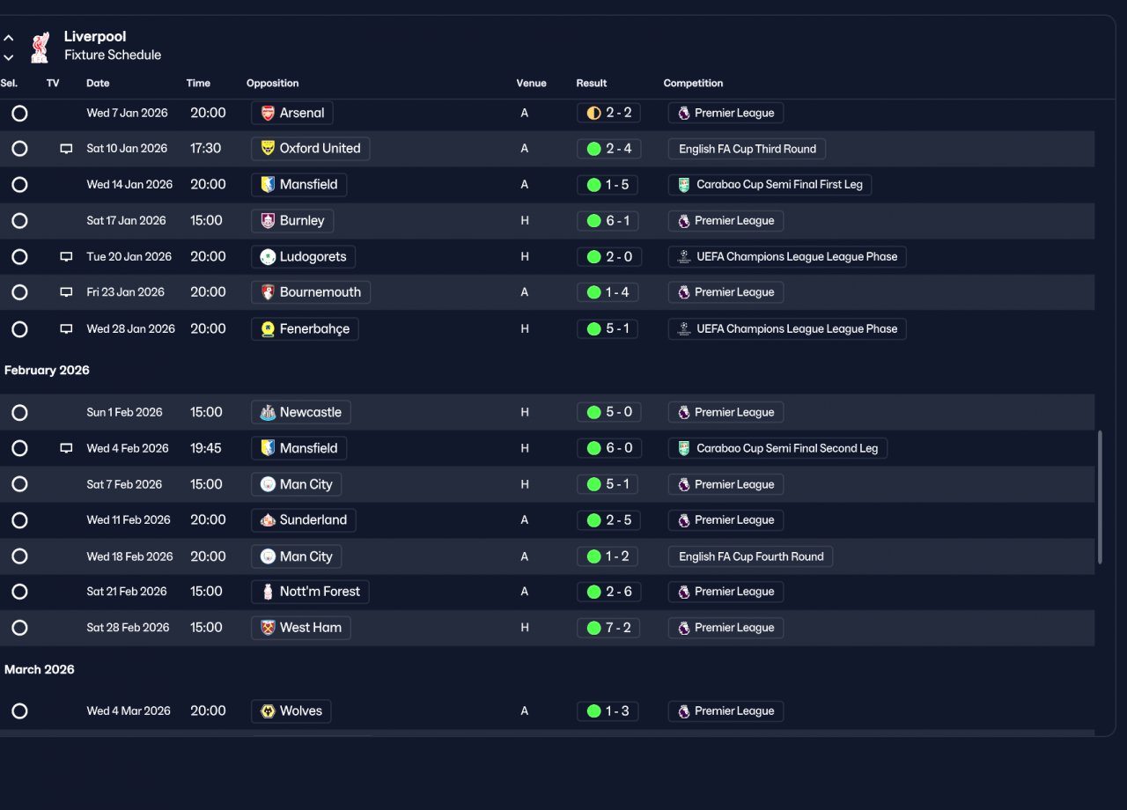This screenshot has height=810, width=1127.
Task: Open English FA Cup Fourth Round competition
Action: coord(750,556)
